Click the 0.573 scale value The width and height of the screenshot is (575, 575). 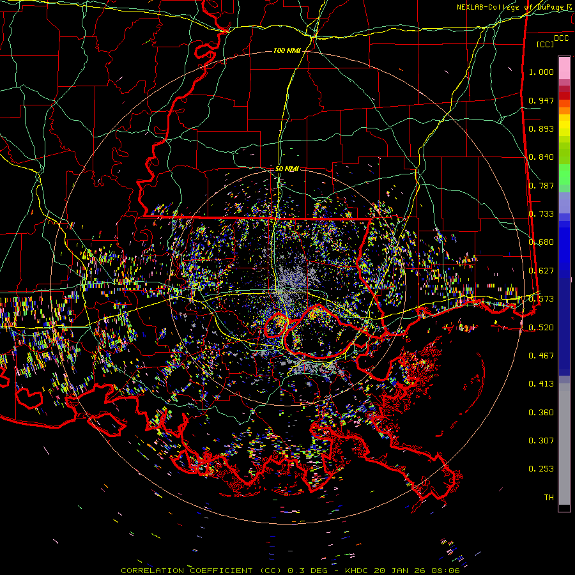[541, 298]
